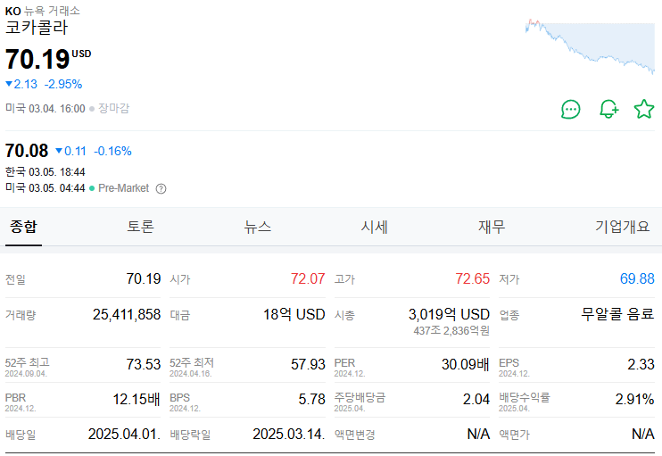Select the 종합 tab
Screen dimensions: 662x456
(23, 227)
